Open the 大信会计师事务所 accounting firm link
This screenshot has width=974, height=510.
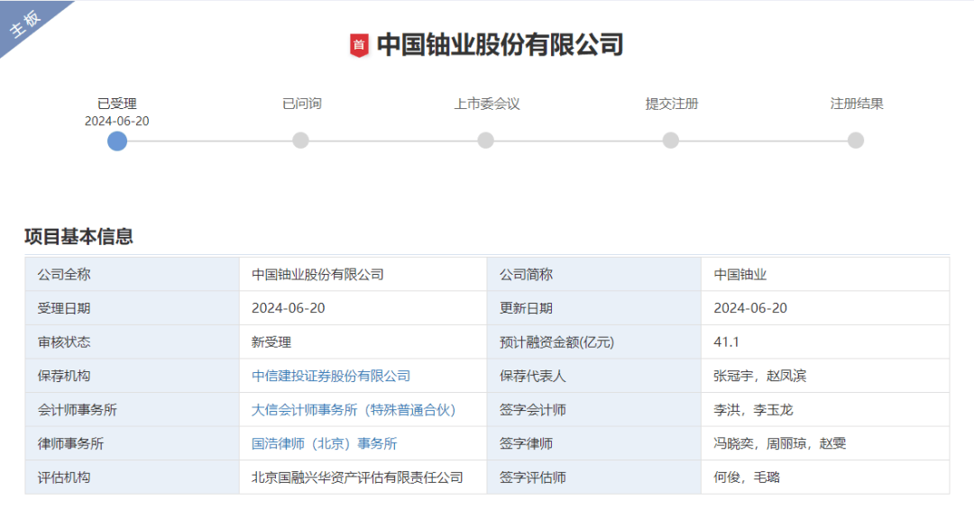coord(354,410)
